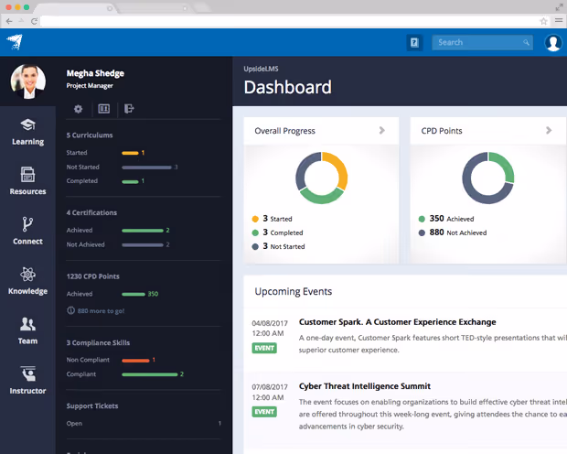Click the 04/08/2017 event date

pyautogui.click(x=270, y=323)
